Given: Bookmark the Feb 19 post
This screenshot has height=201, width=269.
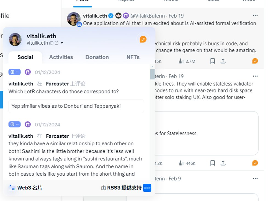Looking at the screenshot, I should [212, 61].
